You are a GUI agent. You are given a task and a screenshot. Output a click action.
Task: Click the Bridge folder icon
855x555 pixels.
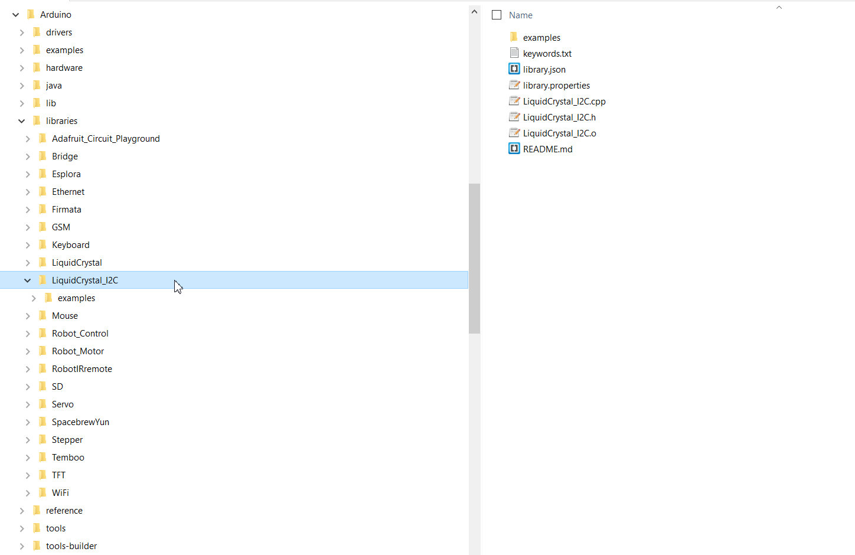point(43,156)
